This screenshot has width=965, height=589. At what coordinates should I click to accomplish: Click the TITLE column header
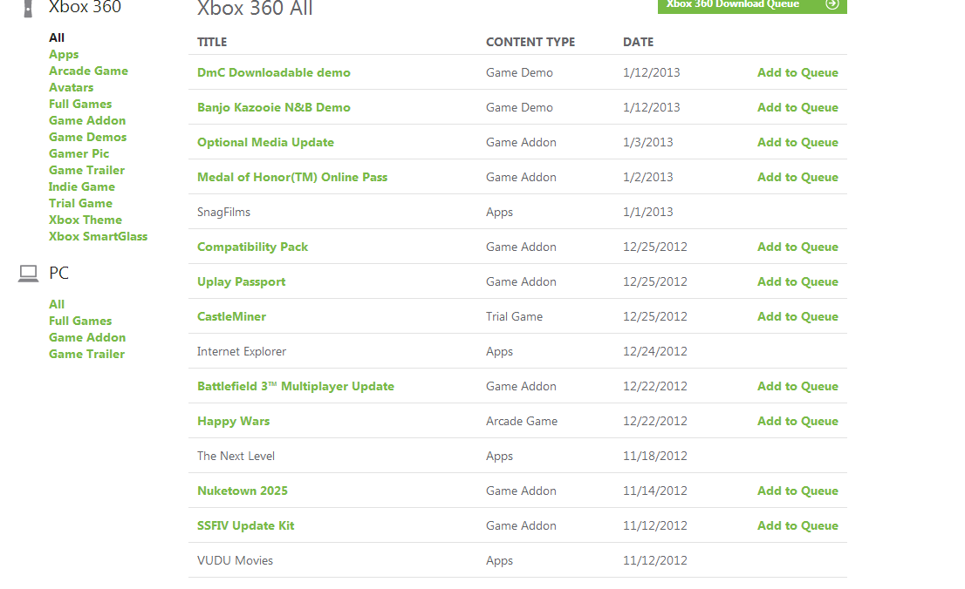pyautogui.click(x=212, y=42)
